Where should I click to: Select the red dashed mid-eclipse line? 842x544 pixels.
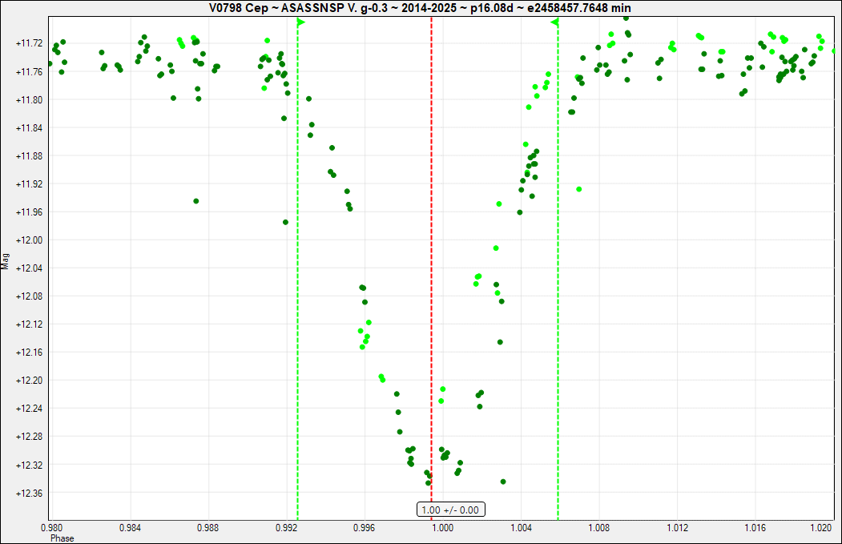431,240
